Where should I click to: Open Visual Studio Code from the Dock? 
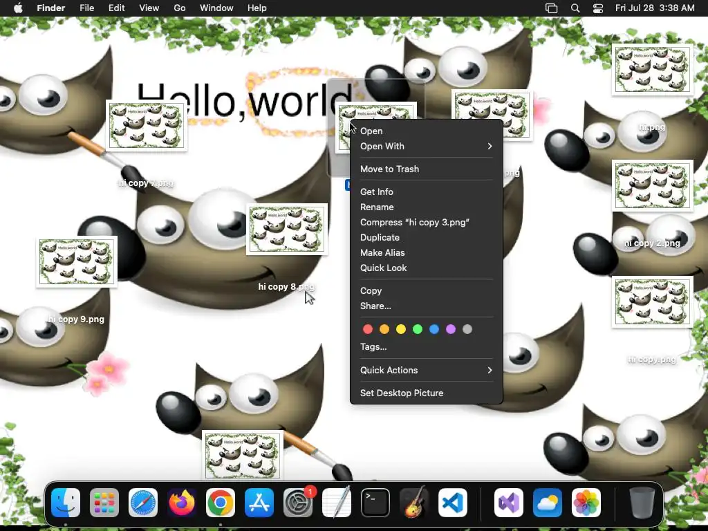[453, 503]
